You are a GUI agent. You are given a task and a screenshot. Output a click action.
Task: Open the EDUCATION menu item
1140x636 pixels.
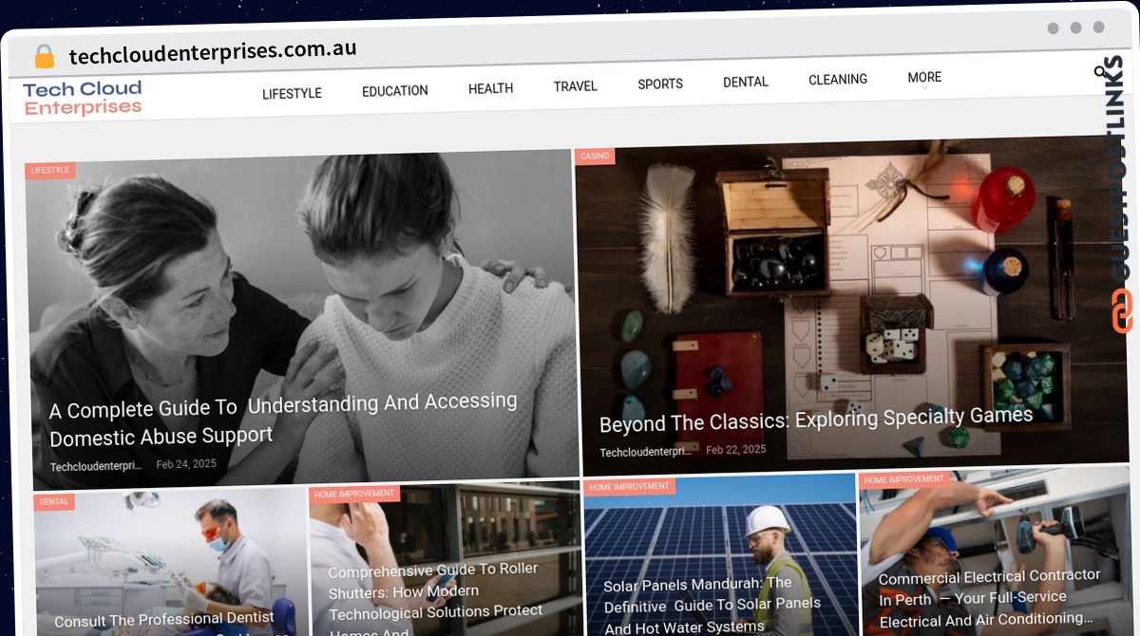395,91
